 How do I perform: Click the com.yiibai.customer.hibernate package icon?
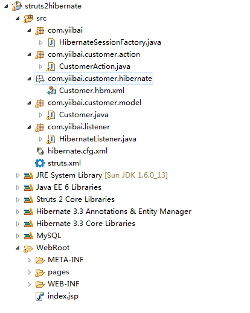point(40,79)
